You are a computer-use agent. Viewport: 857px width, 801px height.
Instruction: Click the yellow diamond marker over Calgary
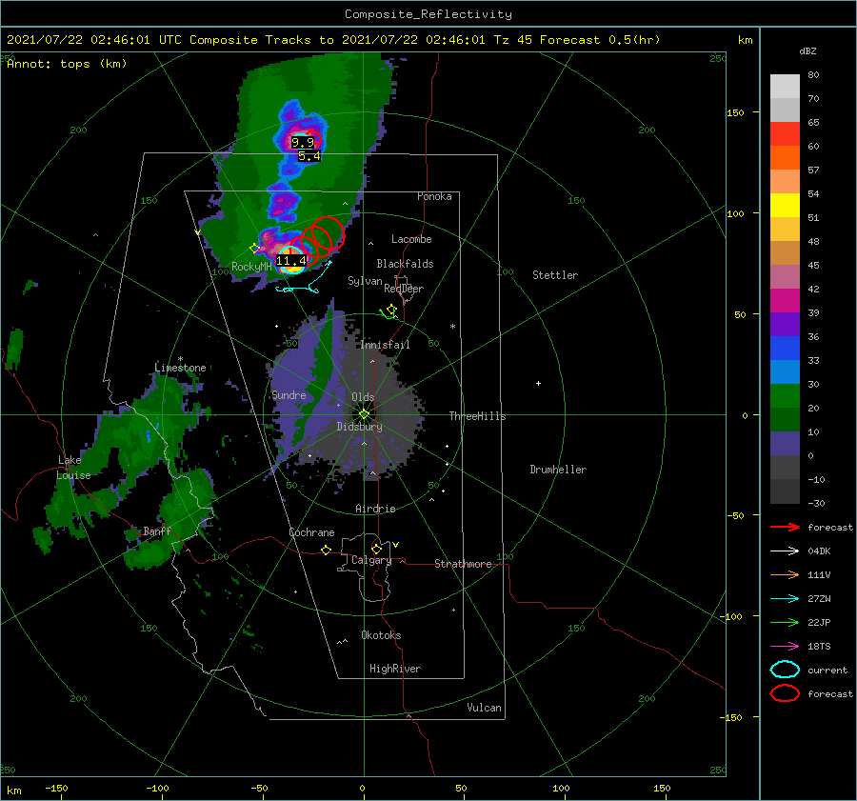coord(376,549)
